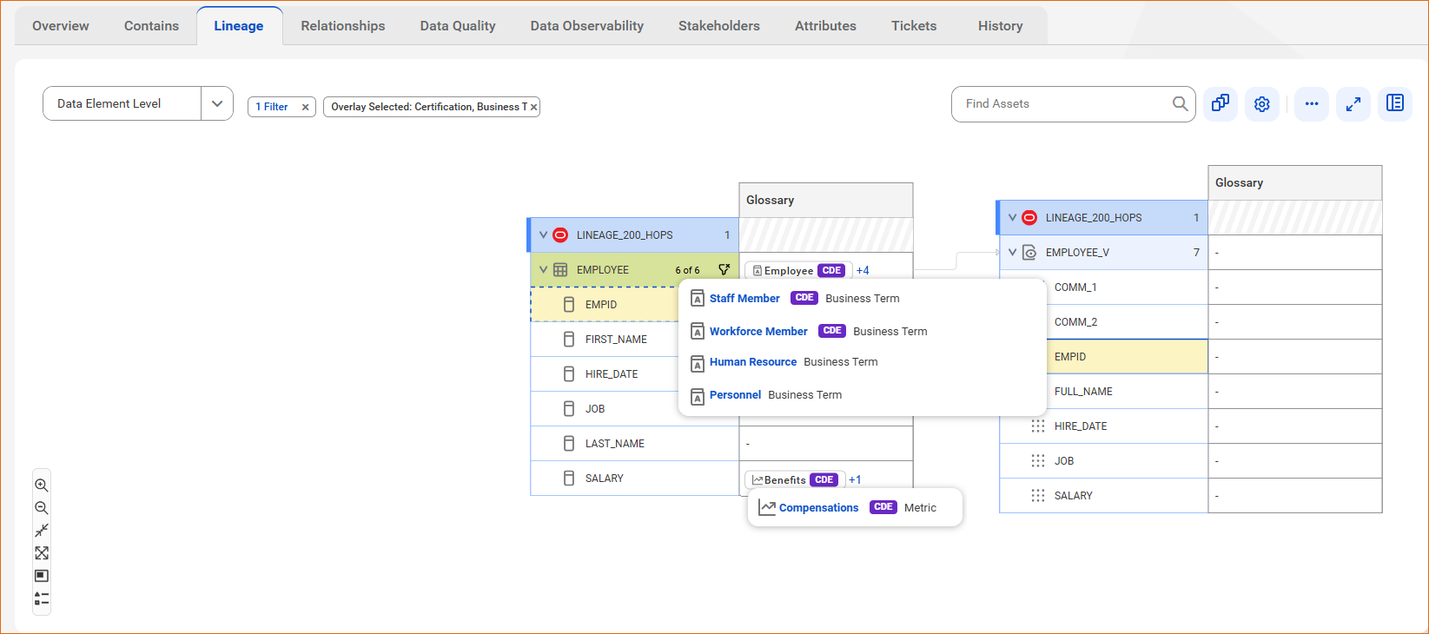This screenshot has height=634, width=1429.
Task: Click the collapse arrows icon
Action: pyautogui.click(x=41, y=531)
